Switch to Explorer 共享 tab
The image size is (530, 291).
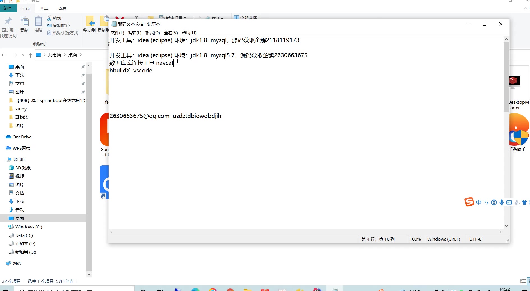(44, 8)
